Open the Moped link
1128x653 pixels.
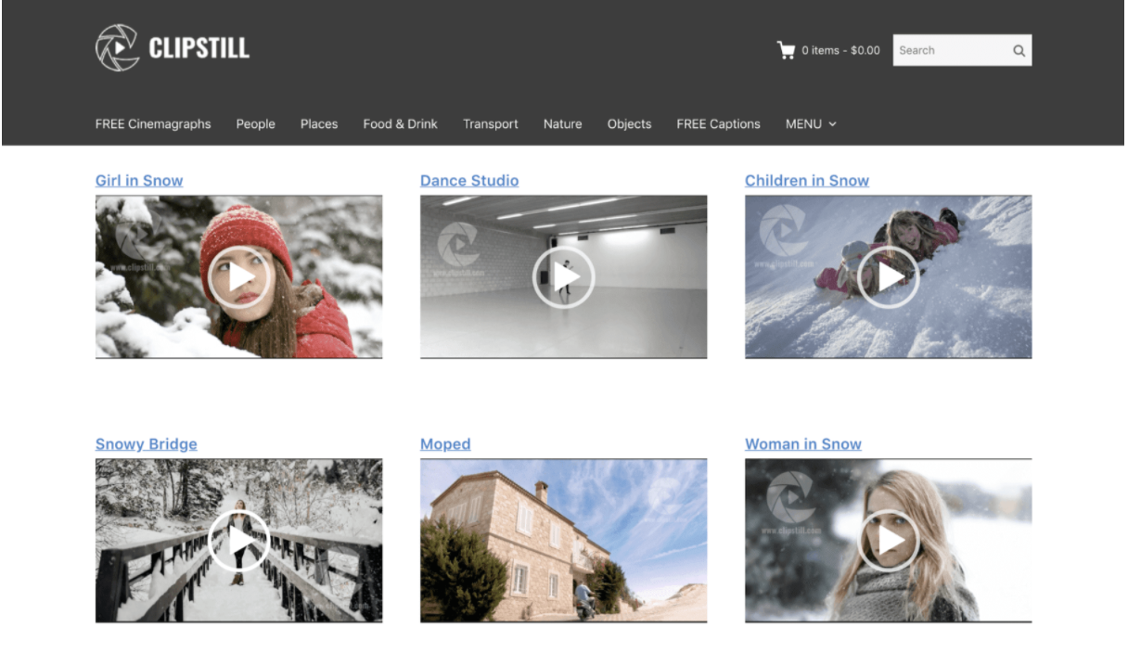tap(445, 443)
